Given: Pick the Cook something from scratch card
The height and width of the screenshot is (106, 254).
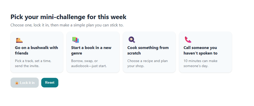Looking at the screenshot, I should (x=149, y=52).
